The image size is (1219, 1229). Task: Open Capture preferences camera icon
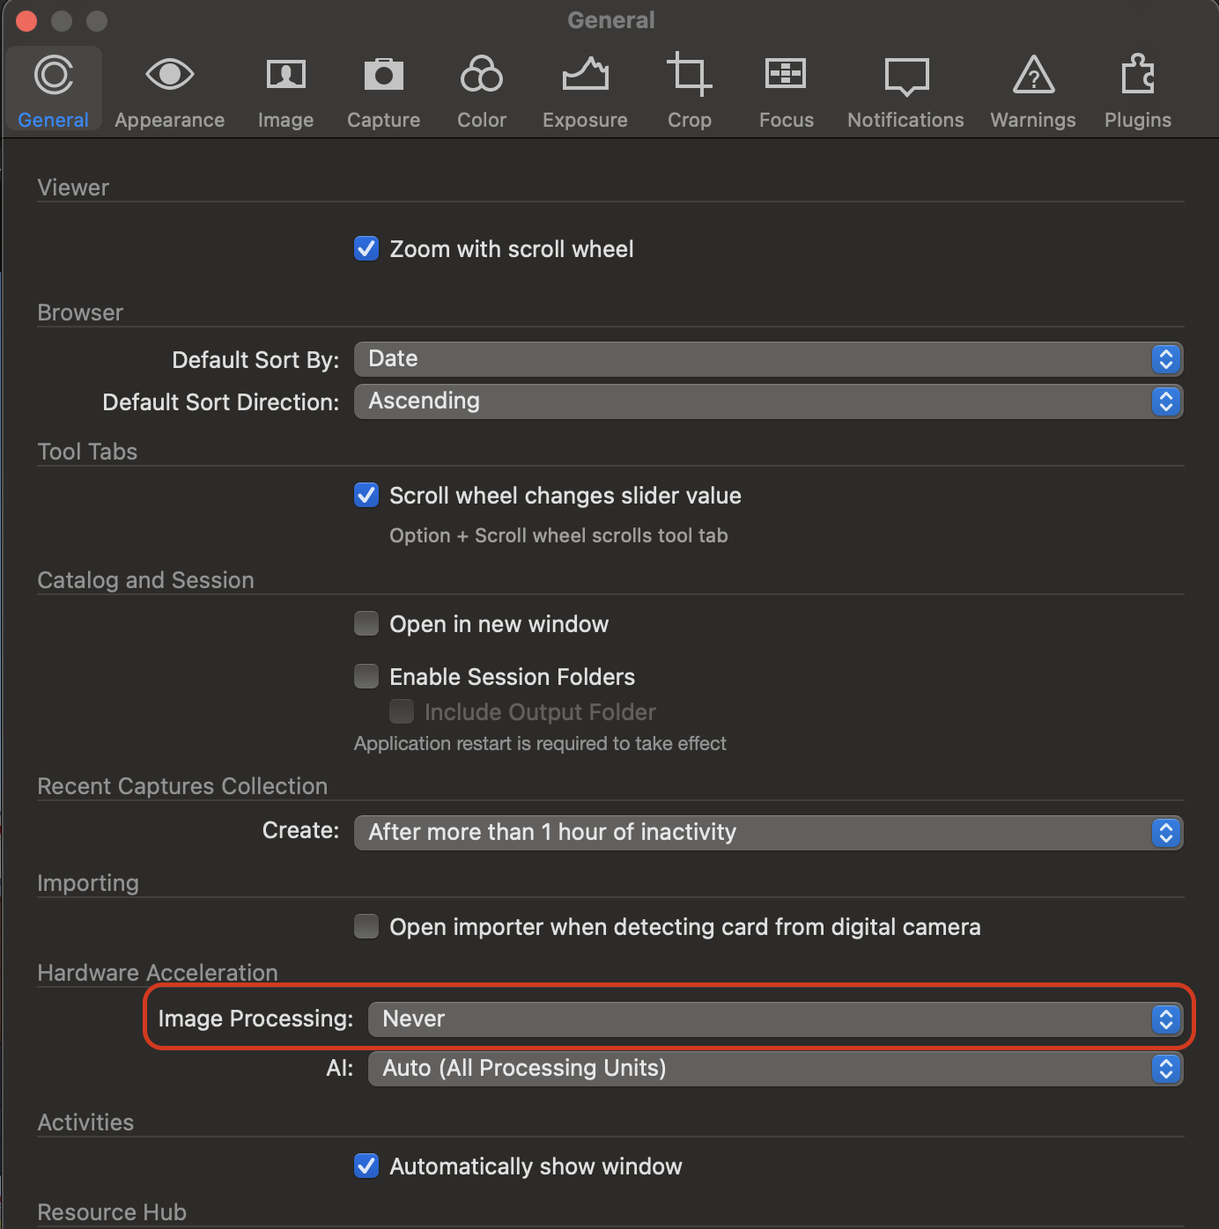383,75
